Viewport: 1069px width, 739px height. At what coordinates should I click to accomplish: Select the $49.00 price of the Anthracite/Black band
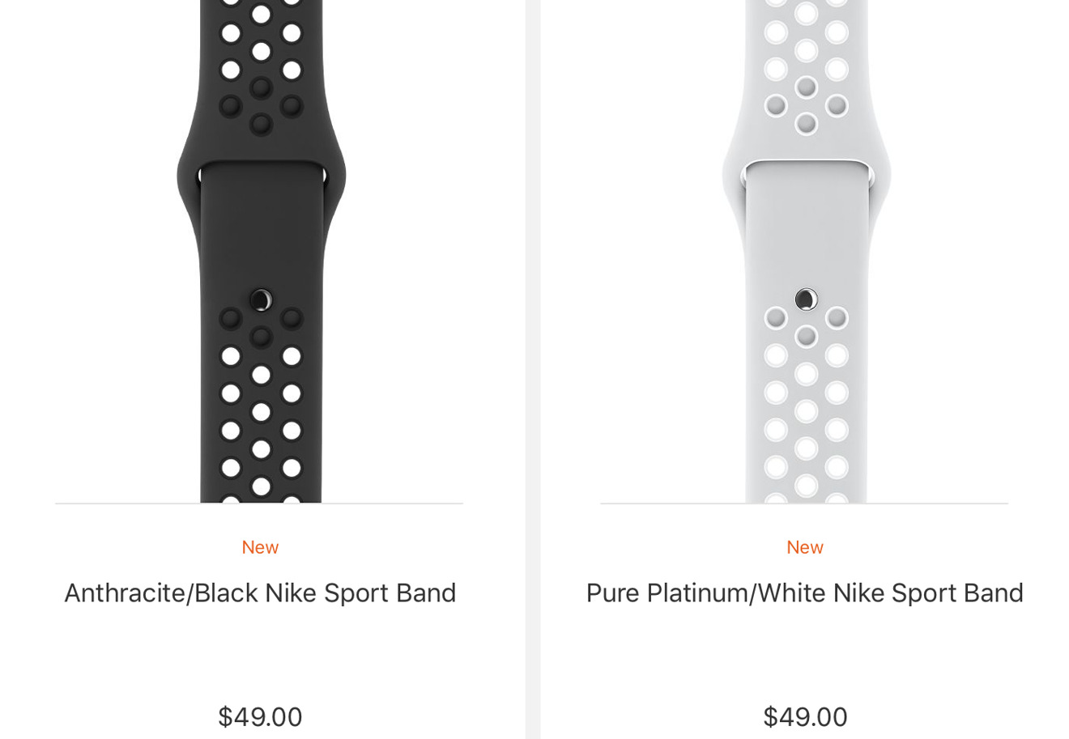click(260, 716)
